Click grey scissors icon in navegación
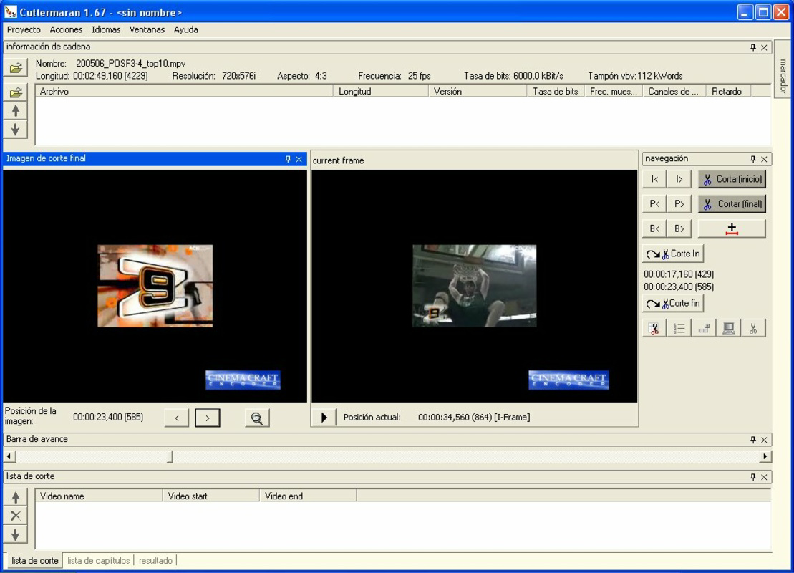 point(753,328)
